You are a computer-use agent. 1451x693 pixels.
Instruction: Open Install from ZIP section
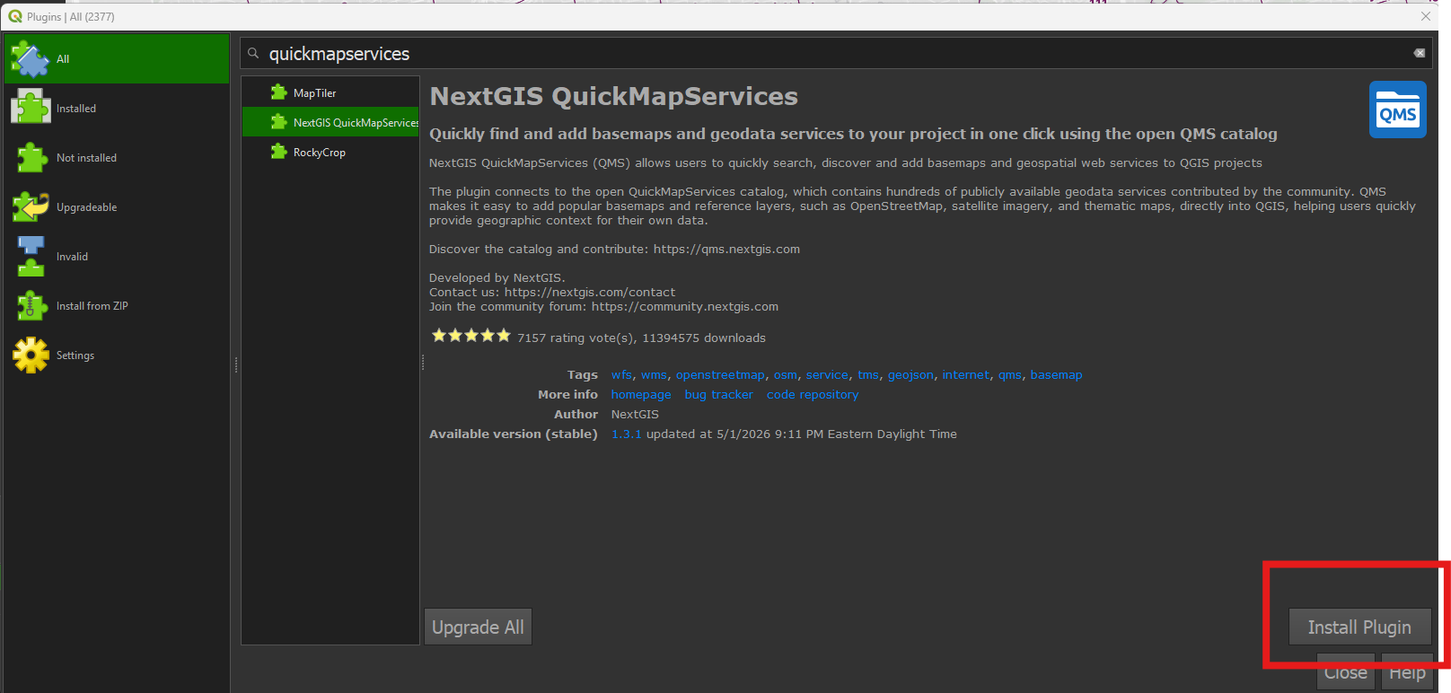click(x=117, y=306)
